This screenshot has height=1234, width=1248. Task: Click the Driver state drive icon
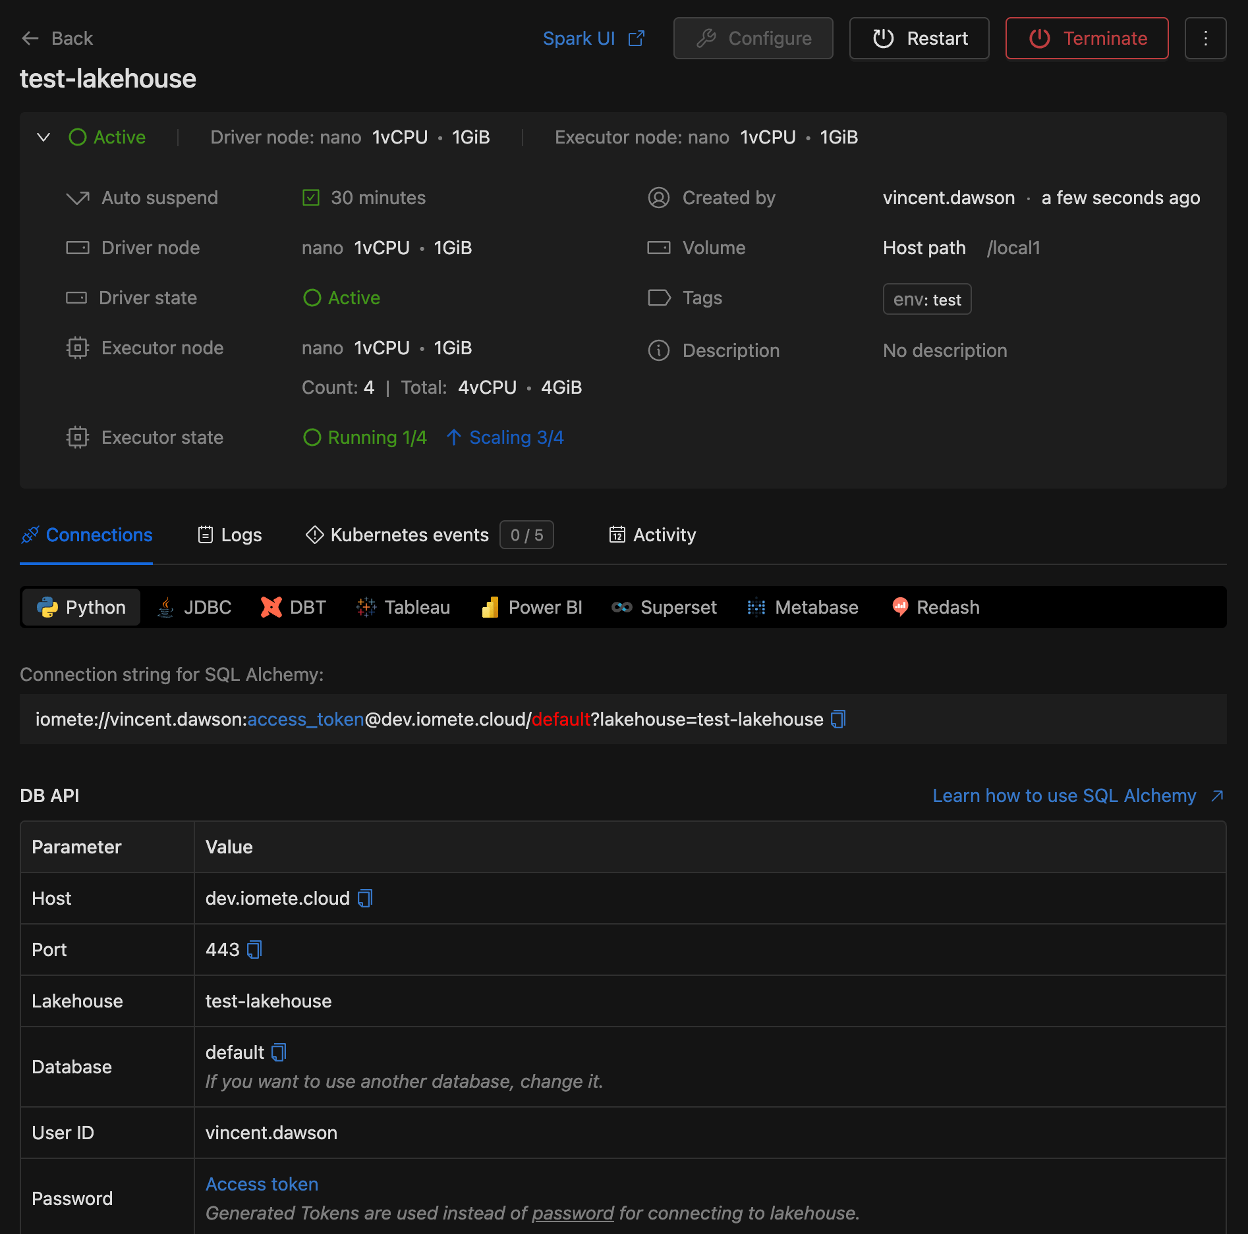(76, 298)
